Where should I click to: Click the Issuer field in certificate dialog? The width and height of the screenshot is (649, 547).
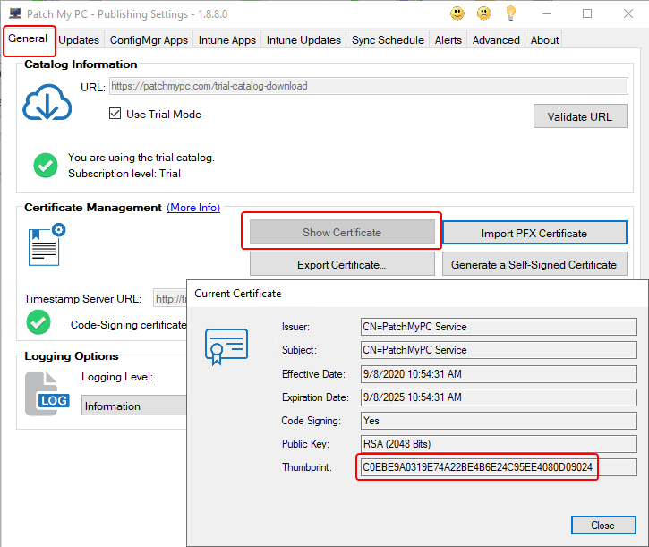coord(499,326)
